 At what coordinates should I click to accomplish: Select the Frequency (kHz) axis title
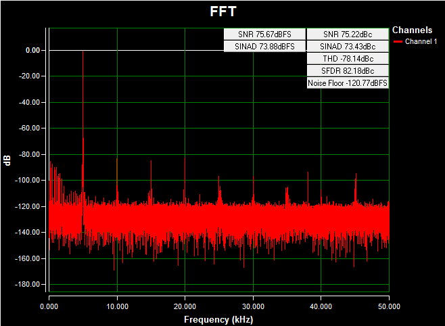click(x=218, y=319)
